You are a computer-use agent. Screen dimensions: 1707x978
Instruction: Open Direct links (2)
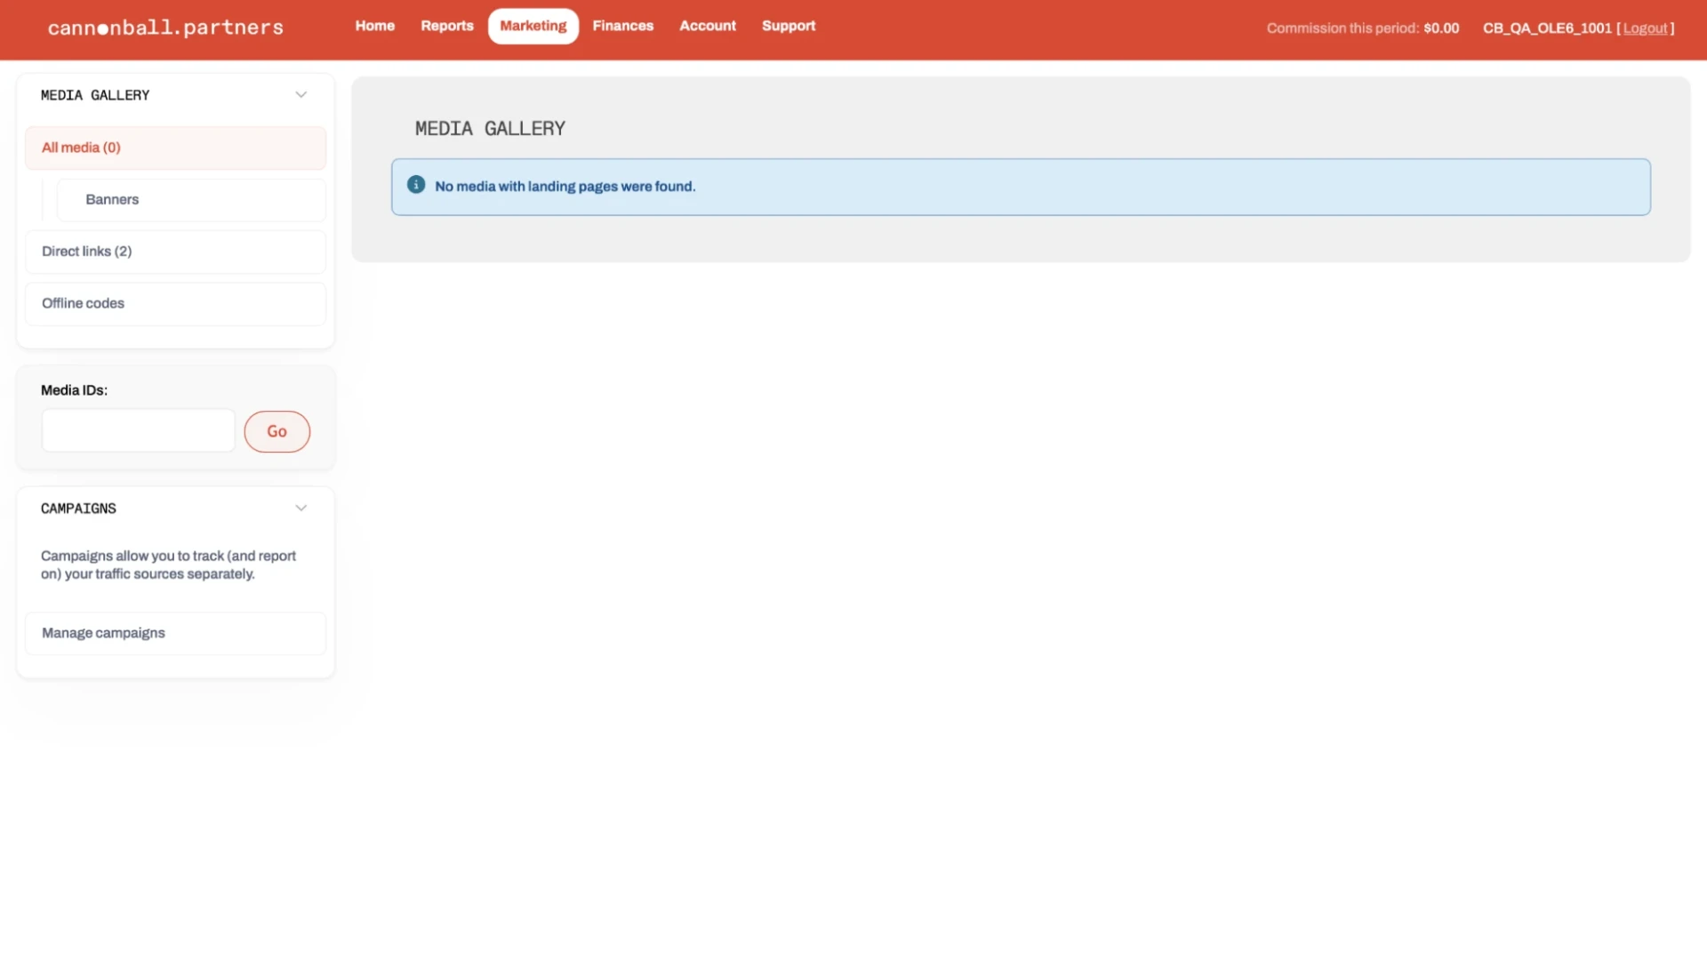pyautogui.click(x=175, y=252)
